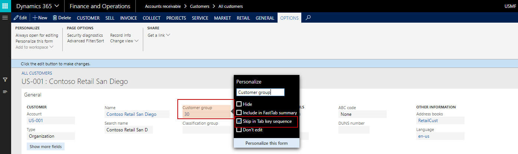Image resolution: width=518 pixels, height=154 pixels.
Task: Click Personalize this form in ribbon
Action: [x=34, y=41]
